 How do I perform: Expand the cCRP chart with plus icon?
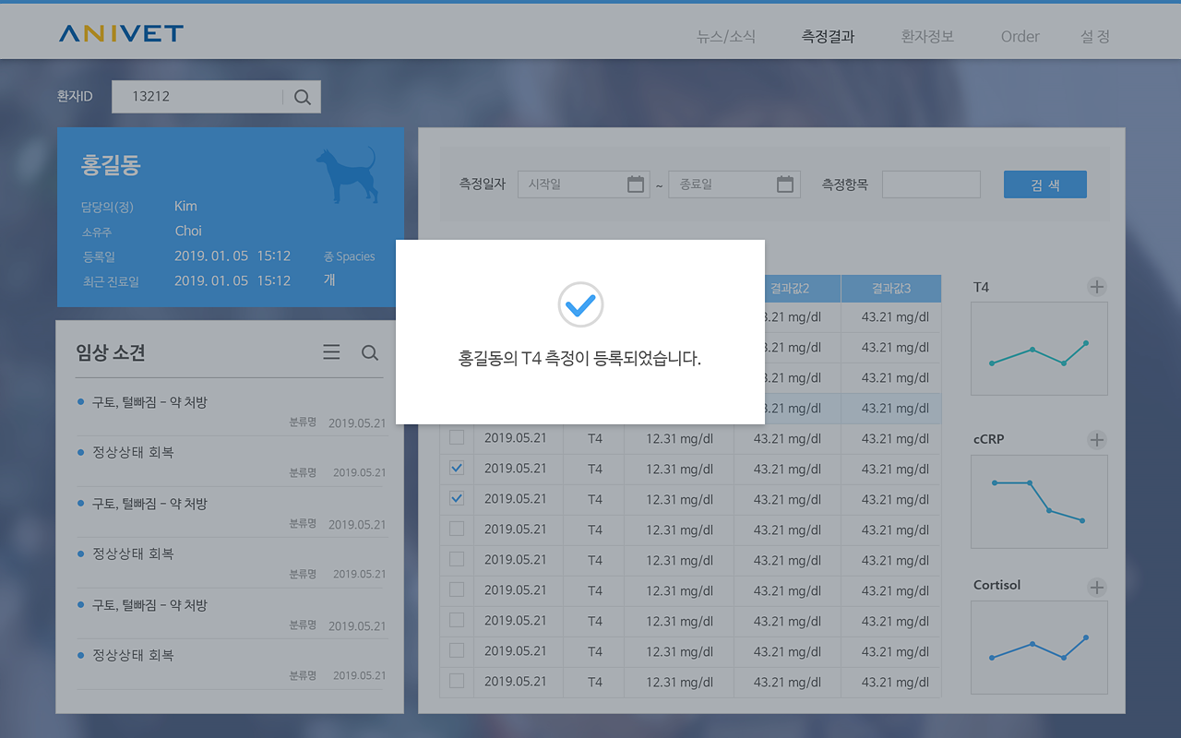[1096, 440]
